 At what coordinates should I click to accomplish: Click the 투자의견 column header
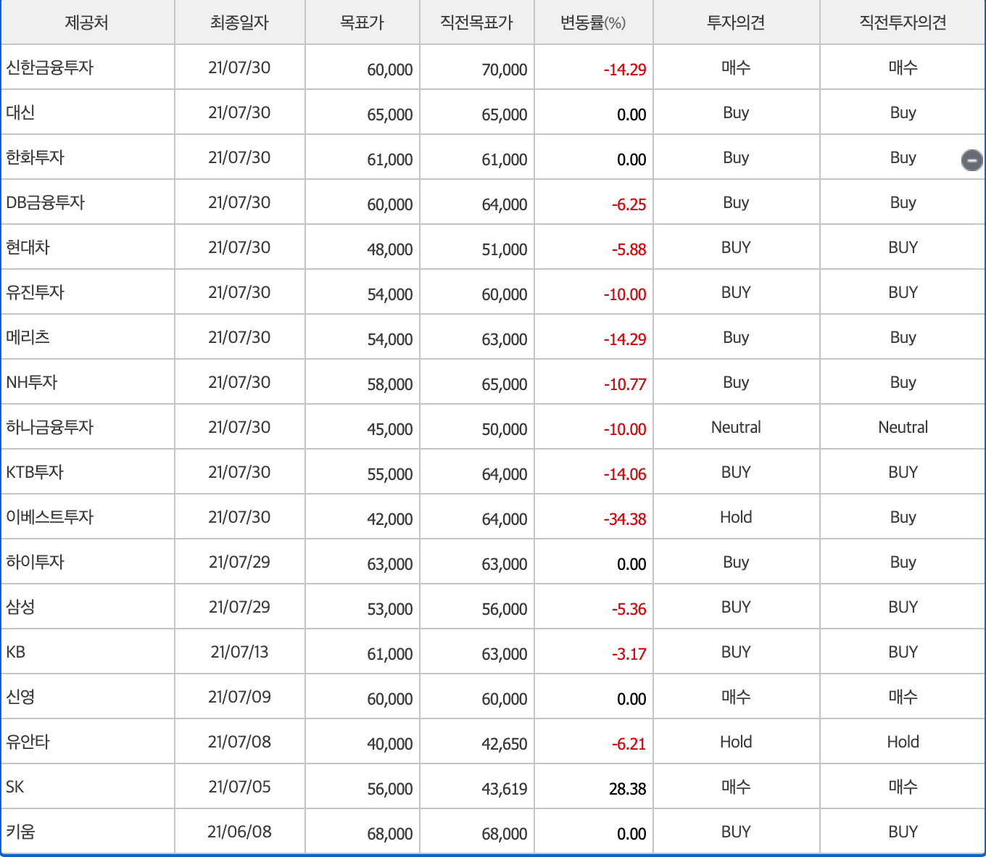pos(736,22)
